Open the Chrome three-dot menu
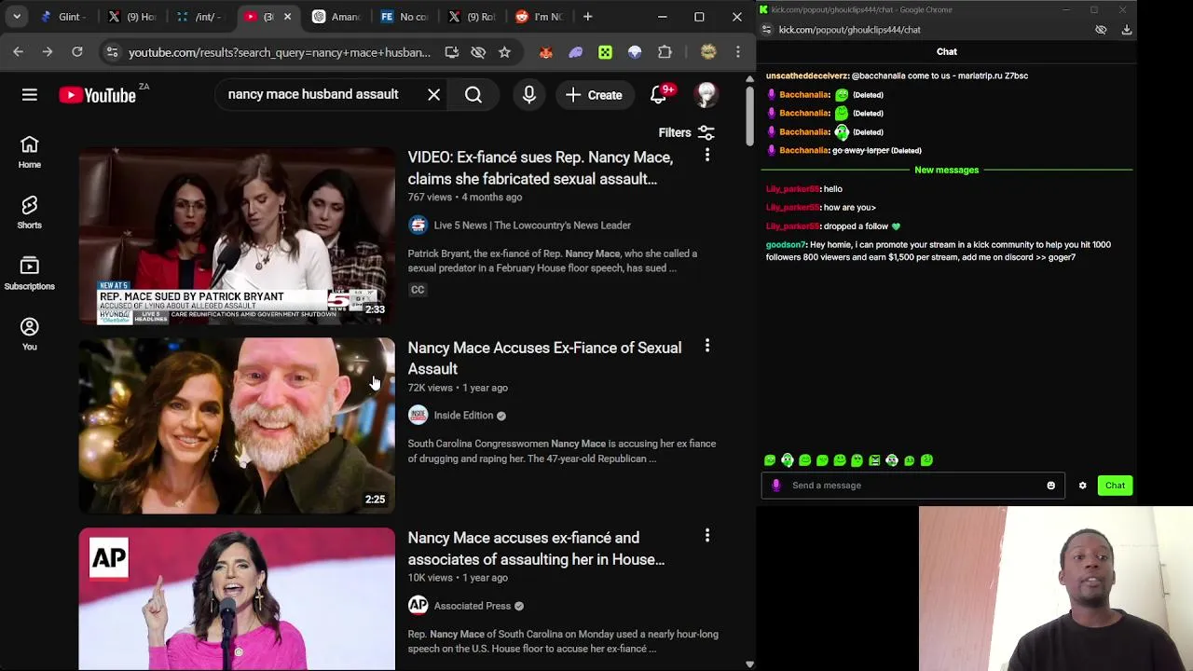This screenshot has width=1193, height=671. [x=738, y=52]
